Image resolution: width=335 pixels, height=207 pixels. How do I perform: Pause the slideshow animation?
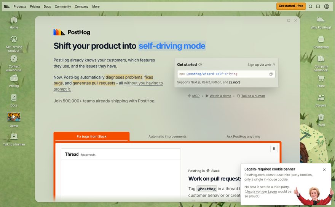pyautogui.click(x=274, y=149)
